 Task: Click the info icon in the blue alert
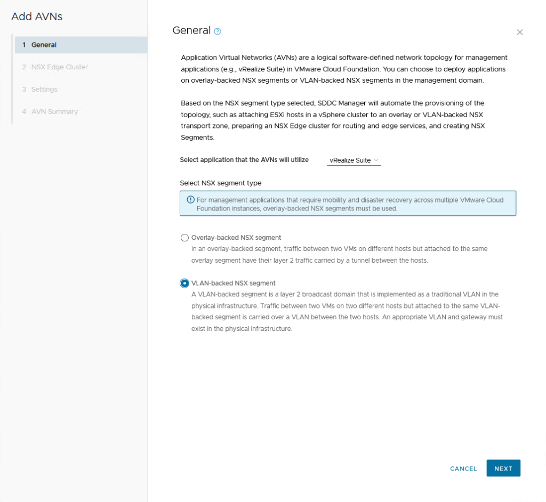[x=190, y=200]
